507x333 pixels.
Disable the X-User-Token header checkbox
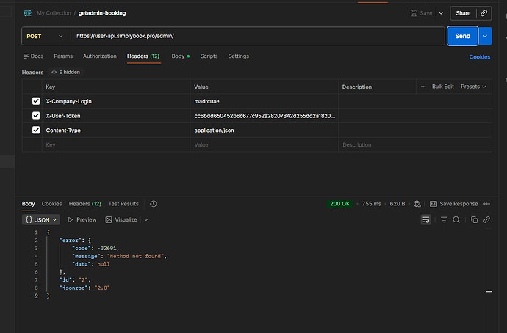[x=36, y=116]
